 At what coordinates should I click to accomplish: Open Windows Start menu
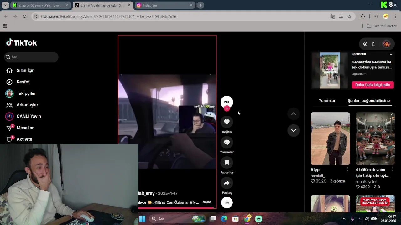click(x=142, y=219)
